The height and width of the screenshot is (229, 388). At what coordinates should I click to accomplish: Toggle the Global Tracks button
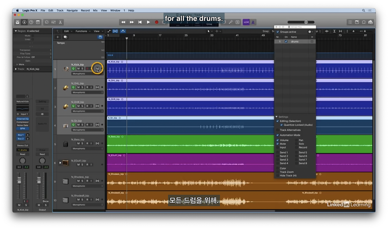pyautogui.click(x=100, y=37)
